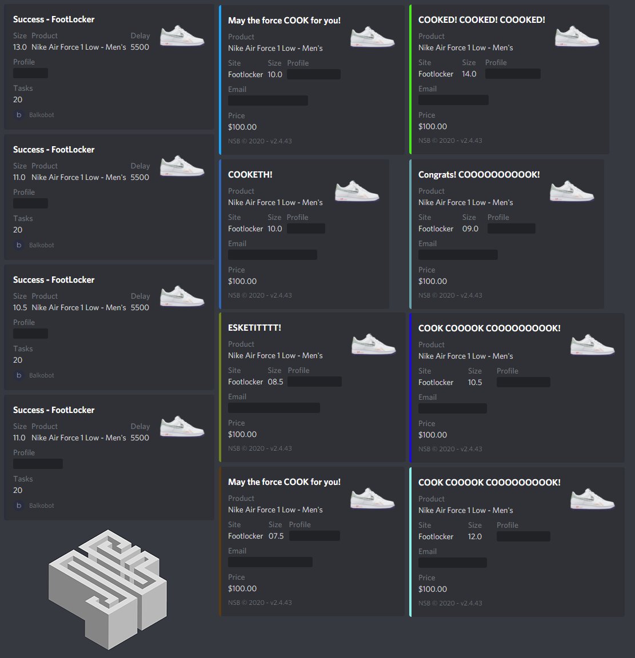Click product name in ESKETITTTT! card

(275, 355)
